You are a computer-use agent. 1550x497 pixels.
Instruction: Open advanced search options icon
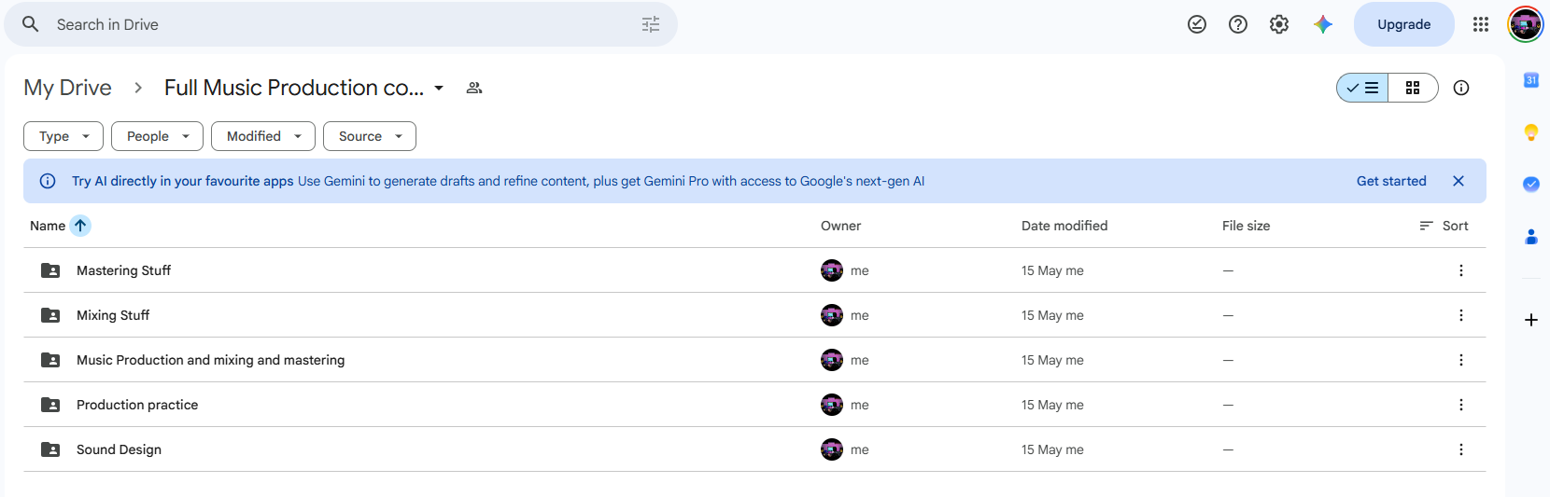click(x=651, y=24)
